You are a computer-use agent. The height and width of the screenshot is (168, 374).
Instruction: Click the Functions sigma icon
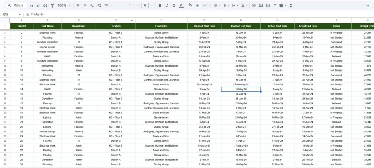pyautogui.click(x=291, y=5)
